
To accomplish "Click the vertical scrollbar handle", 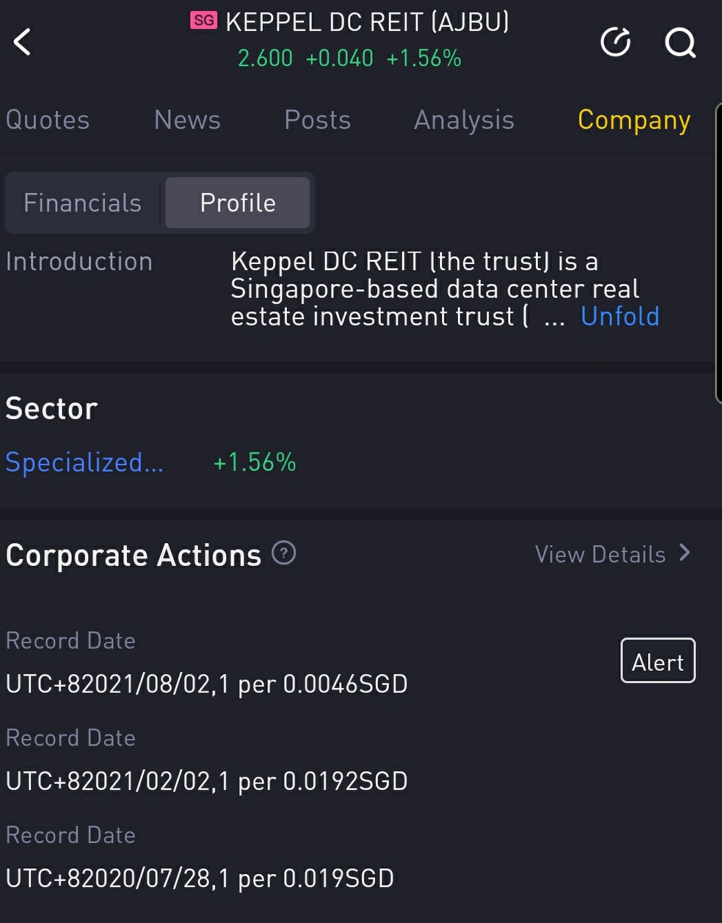I will click(x=718, y=252).
